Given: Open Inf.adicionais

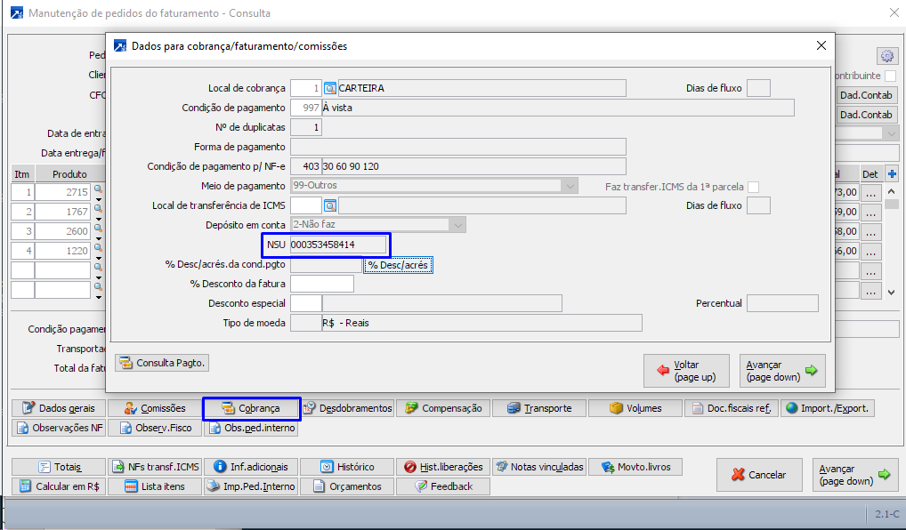Looking at the screenshot, I should (251, 467).
